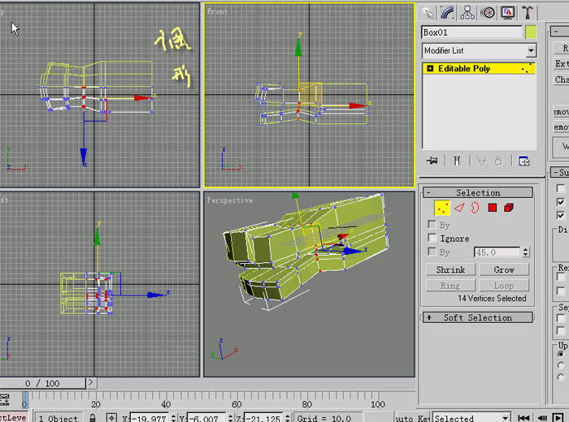Click the Grow selection button

coord(504,269)
